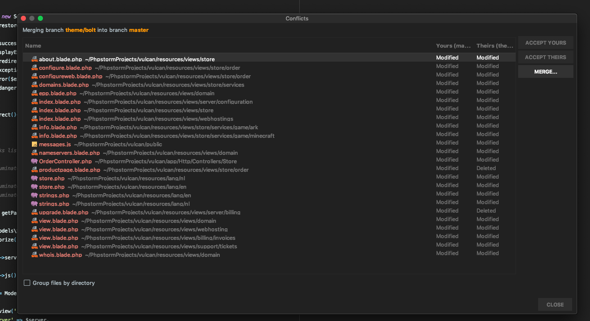Click the nameservers.blade.php file icon
This screenshot has height=321, width=590.
pyautogui.click(x=34, y=153)
